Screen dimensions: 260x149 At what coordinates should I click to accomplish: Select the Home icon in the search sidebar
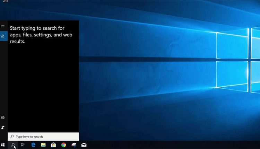point(3,36)
